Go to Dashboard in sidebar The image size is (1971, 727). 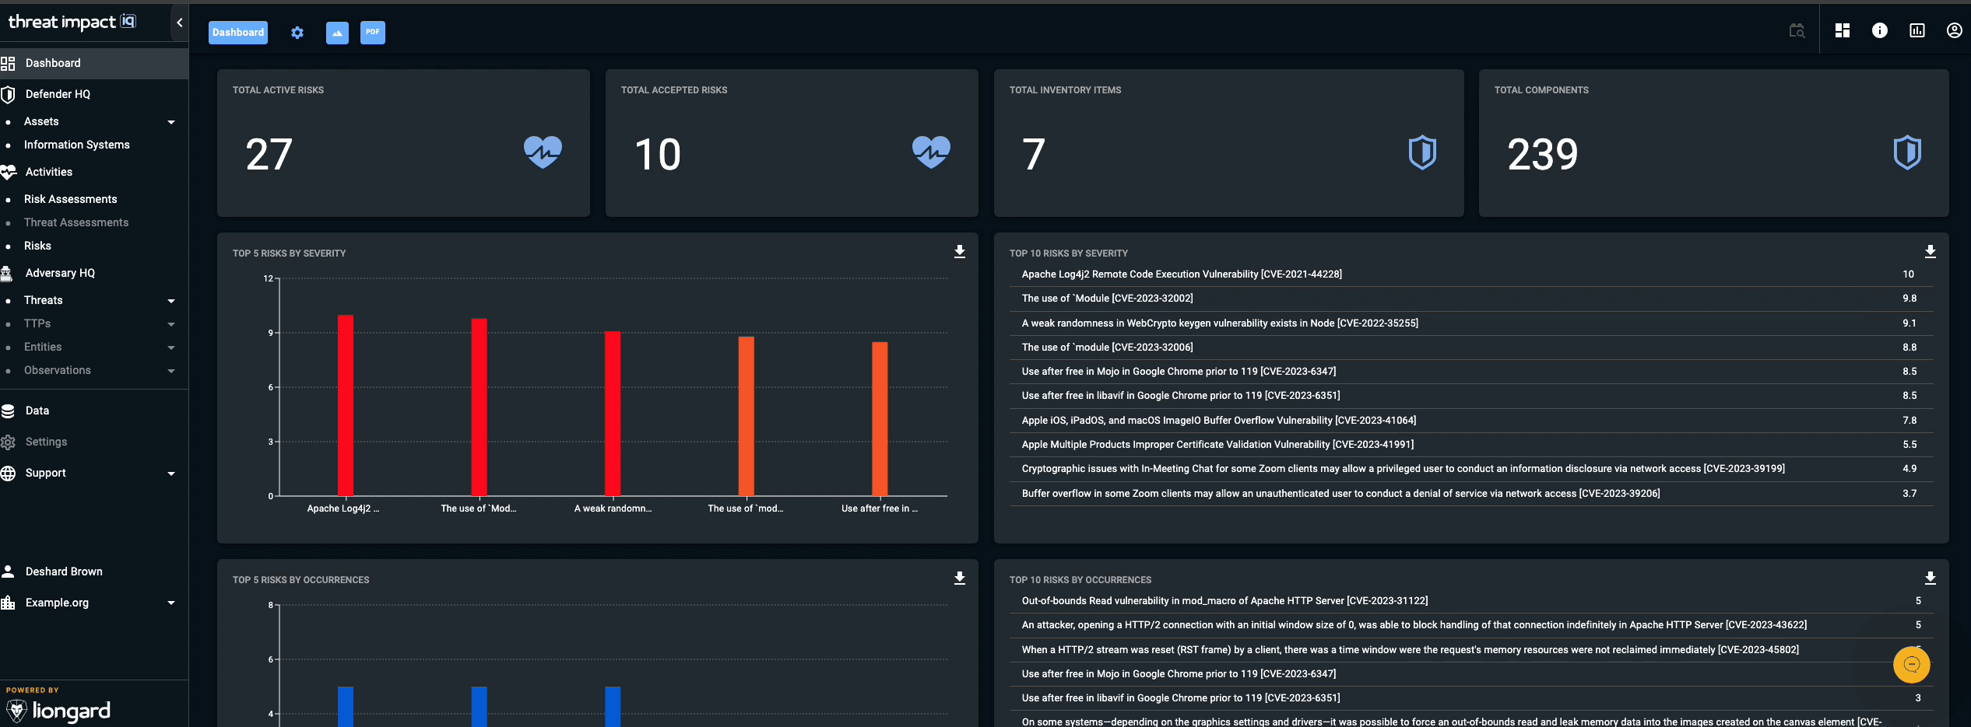[94, 63]
